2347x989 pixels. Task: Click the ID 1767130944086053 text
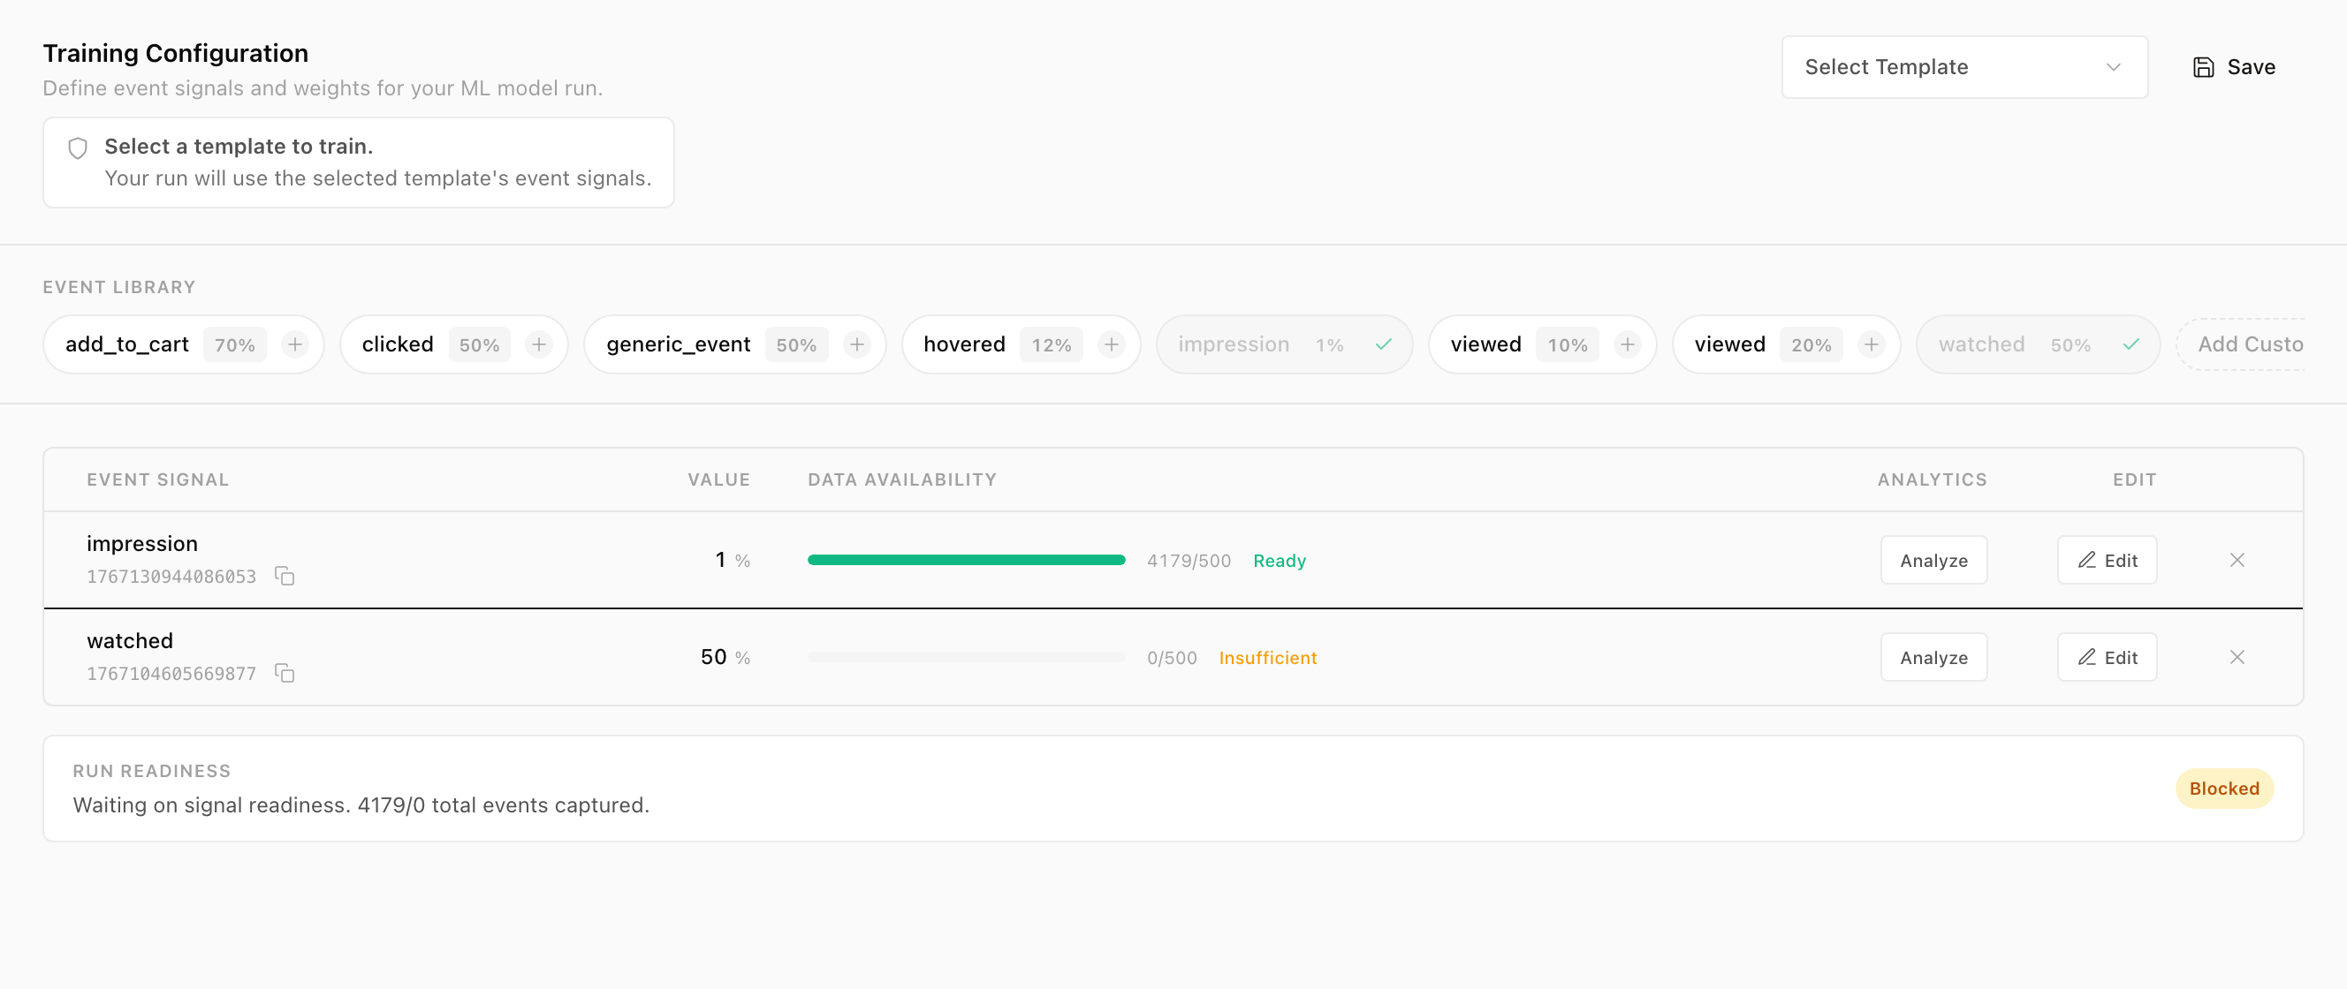point(171,578)
